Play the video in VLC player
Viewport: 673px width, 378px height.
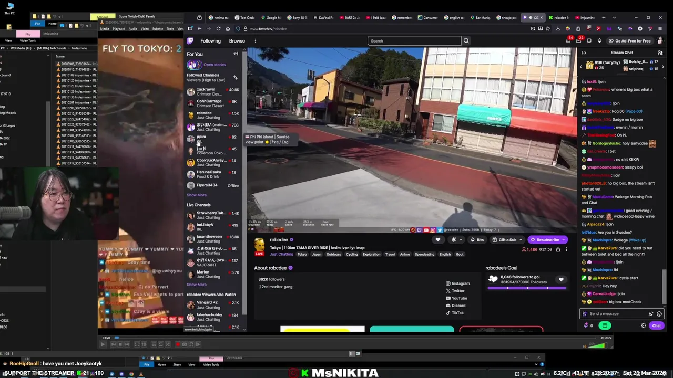point(103,344)
